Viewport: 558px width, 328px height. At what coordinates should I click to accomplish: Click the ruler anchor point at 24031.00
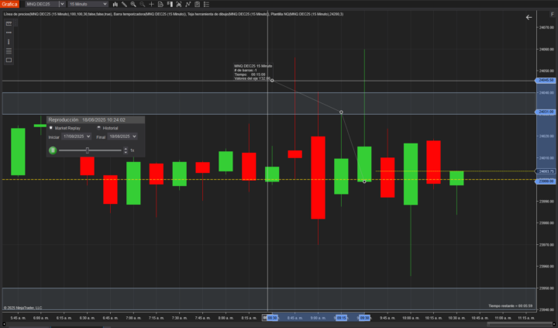click(x=341, y=112)
